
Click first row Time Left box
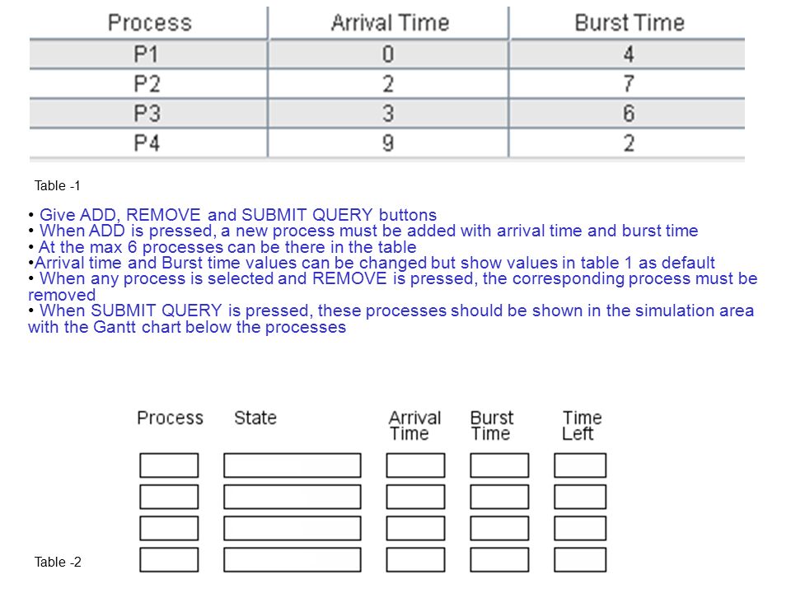click(580, 465)
